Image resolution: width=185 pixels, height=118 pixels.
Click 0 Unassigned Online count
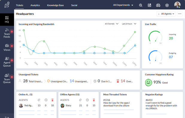coord(48,81)
